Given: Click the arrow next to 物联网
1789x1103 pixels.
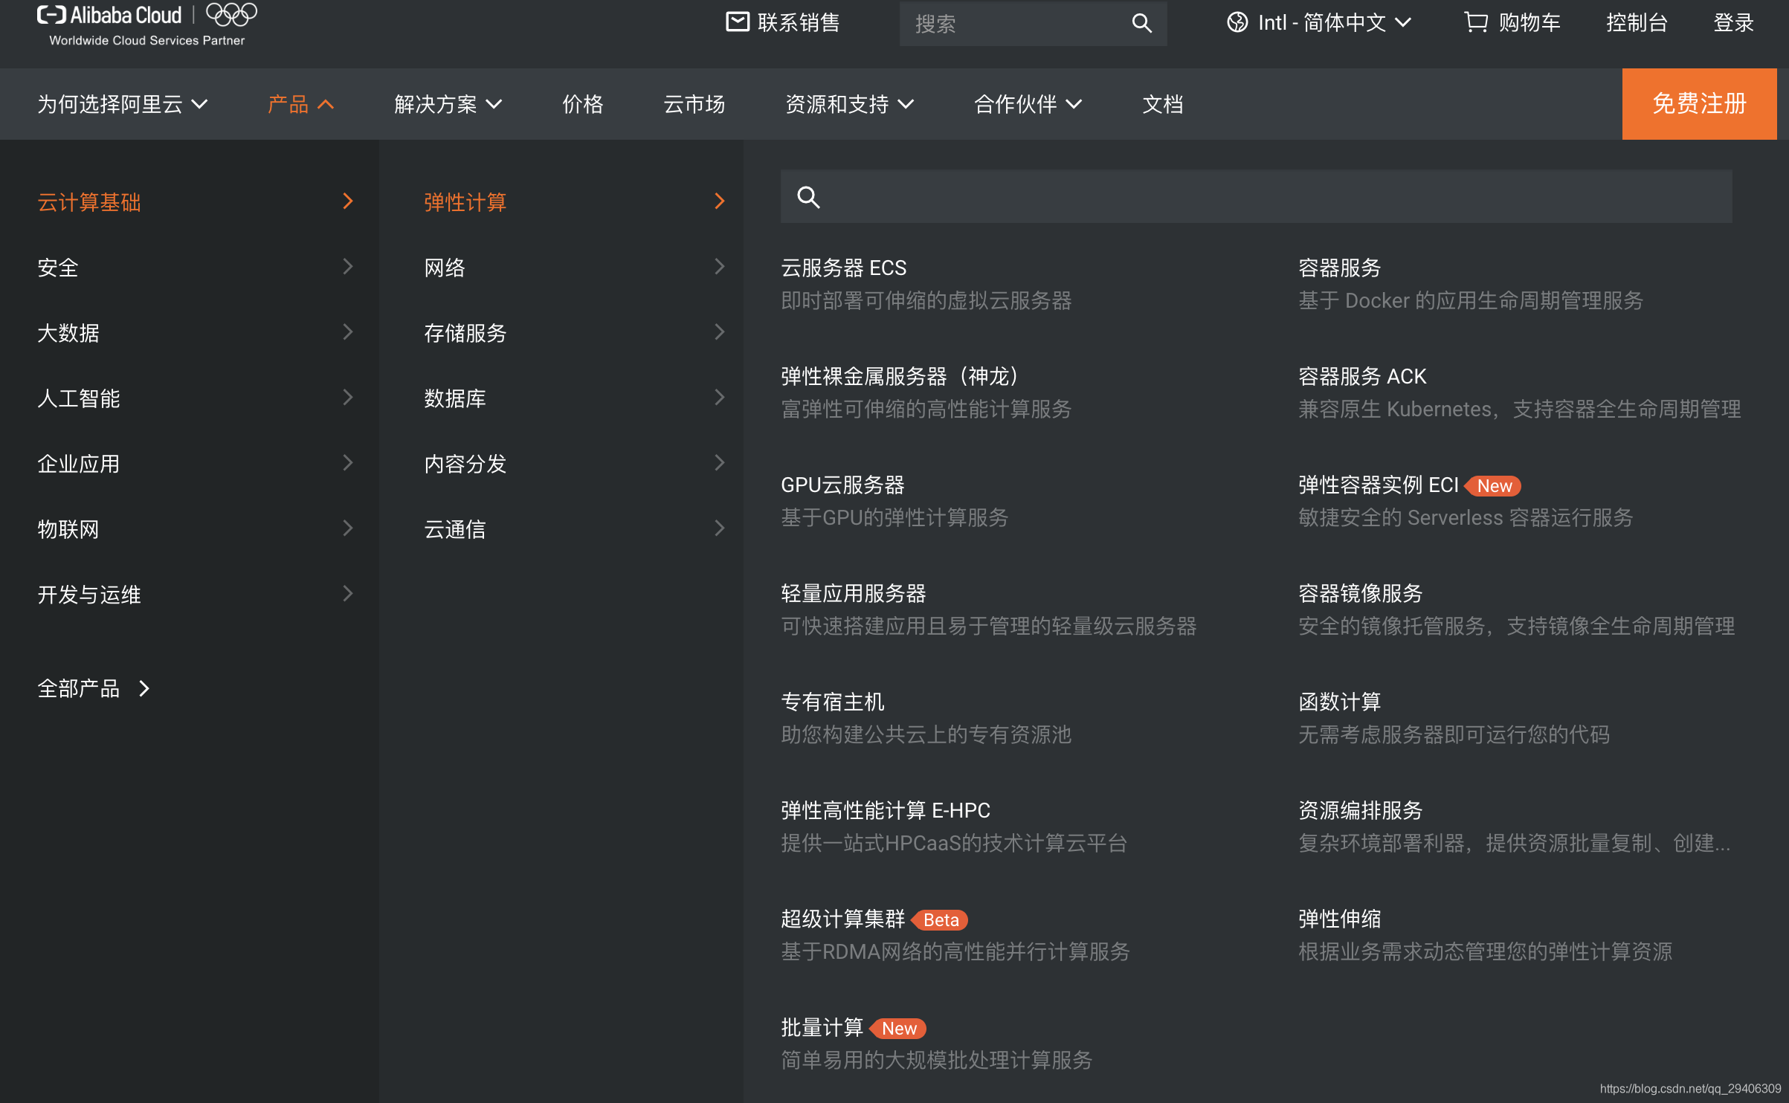Looking at the screenshot, I should tap(347, 528).
